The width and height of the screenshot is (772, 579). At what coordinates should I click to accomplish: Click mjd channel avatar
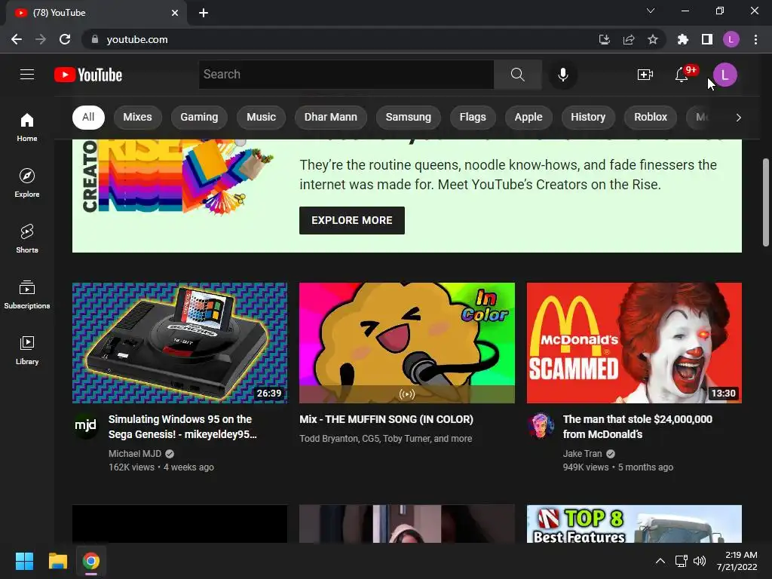point(85,424)
